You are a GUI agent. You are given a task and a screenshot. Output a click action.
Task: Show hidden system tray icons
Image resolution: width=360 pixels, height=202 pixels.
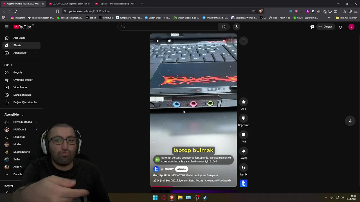[326, 198]
